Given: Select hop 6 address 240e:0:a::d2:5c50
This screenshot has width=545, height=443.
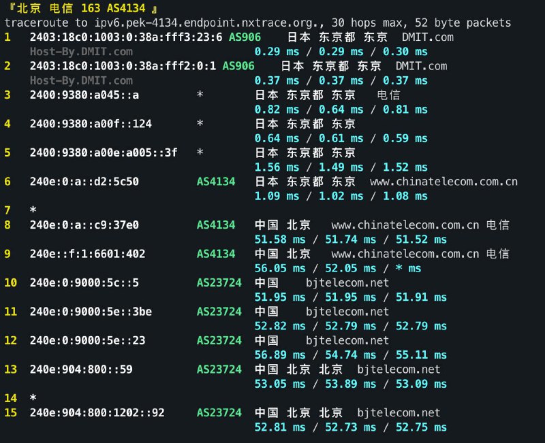Looking at the screenshot, I should [84, 181].
